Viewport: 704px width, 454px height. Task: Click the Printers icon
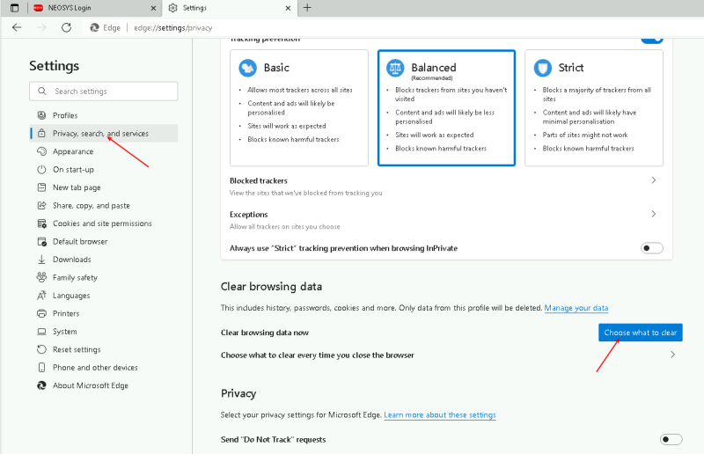(x=41, y=313)
